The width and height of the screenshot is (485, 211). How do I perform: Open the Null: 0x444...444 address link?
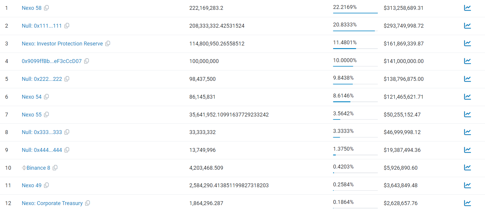42,150
